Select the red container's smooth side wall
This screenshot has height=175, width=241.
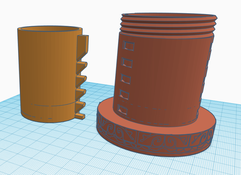(163, 80)
